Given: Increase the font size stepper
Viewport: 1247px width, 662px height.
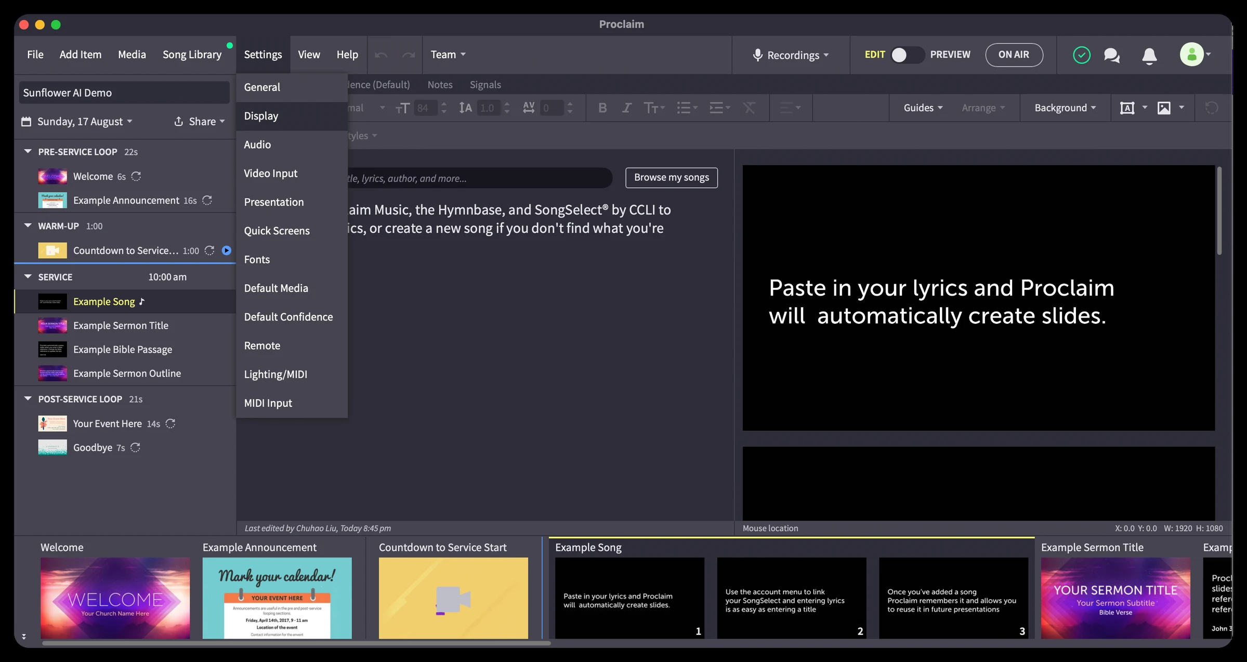Looking at the screenshot, I should (x=443, y=104).
